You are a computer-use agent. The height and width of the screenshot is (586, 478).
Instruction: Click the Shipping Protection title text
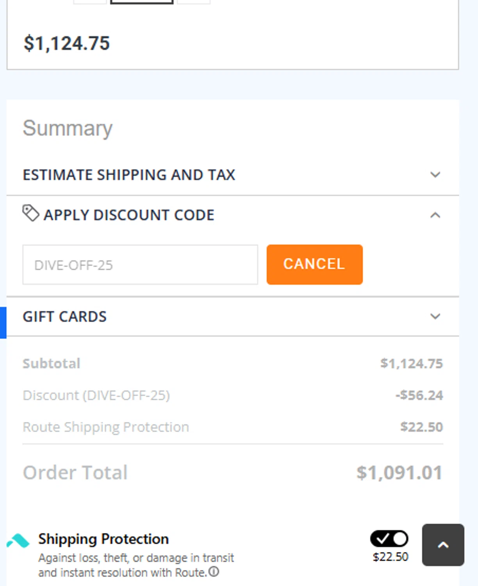[x=103, y=539]
